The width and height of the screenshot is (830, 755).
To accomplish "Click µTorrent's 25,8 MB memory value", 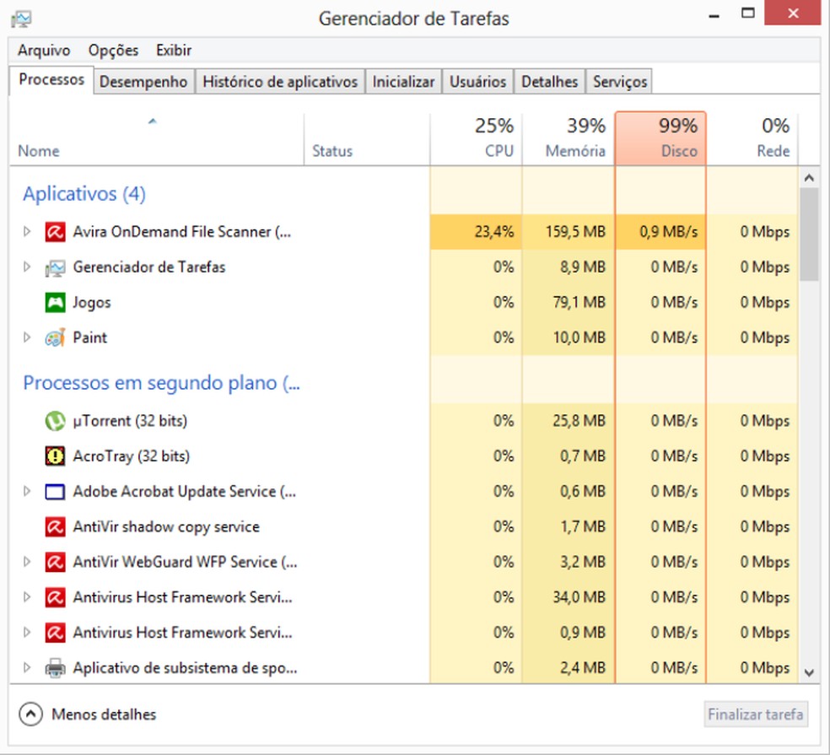I will [x=579, y=421].
